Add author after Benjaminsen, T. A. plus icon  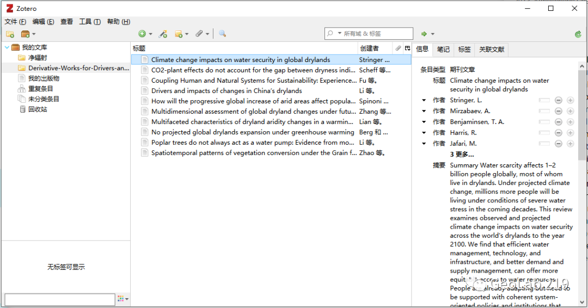point(571,122)
